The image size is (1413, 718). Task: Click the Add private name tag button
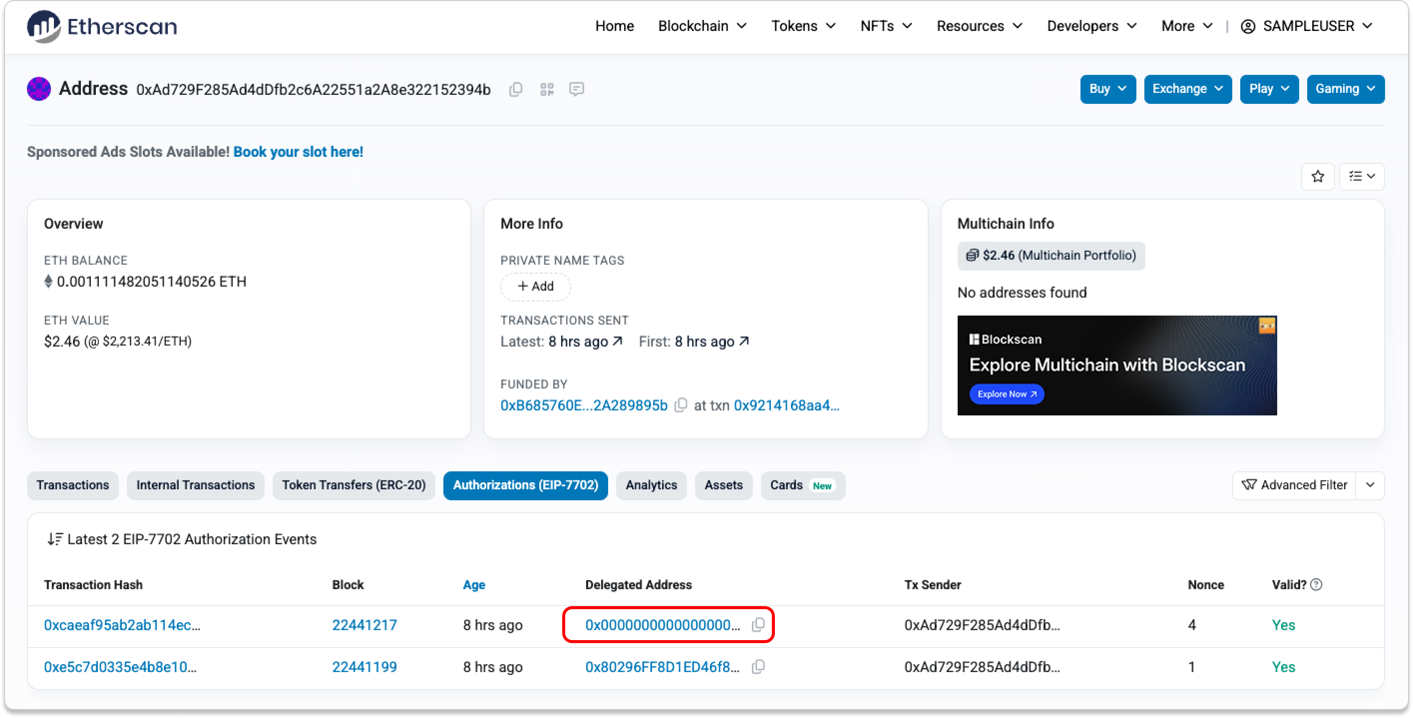535,286
